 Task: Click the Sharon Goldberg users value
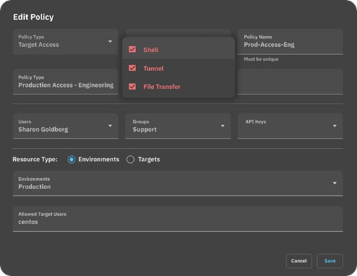44,130
